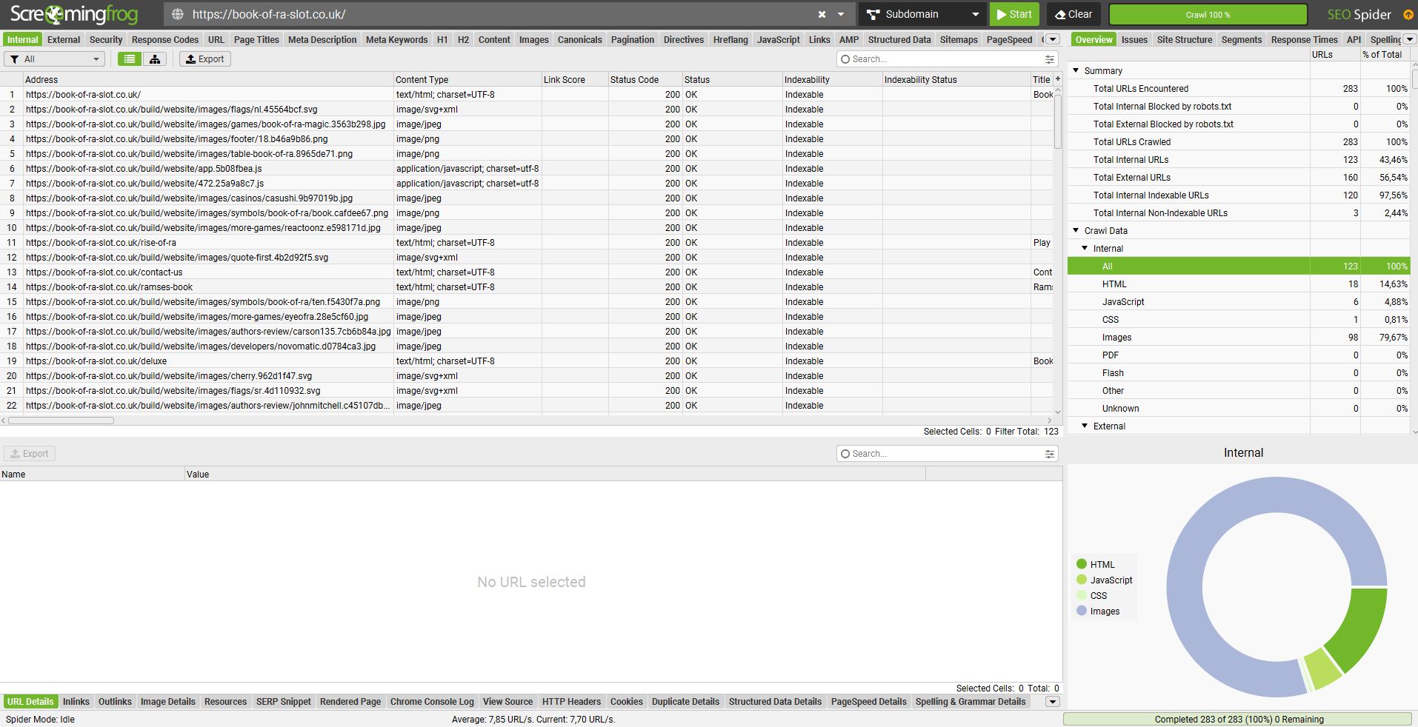Open the Structured Data tab

point(899,39)
